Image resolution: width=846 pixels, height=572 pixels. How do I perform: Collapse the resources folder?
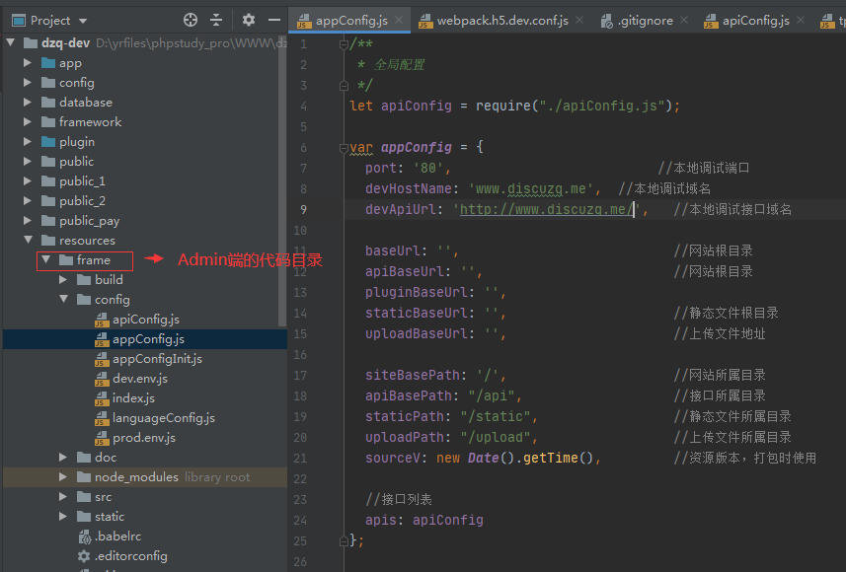coord(28,240)
